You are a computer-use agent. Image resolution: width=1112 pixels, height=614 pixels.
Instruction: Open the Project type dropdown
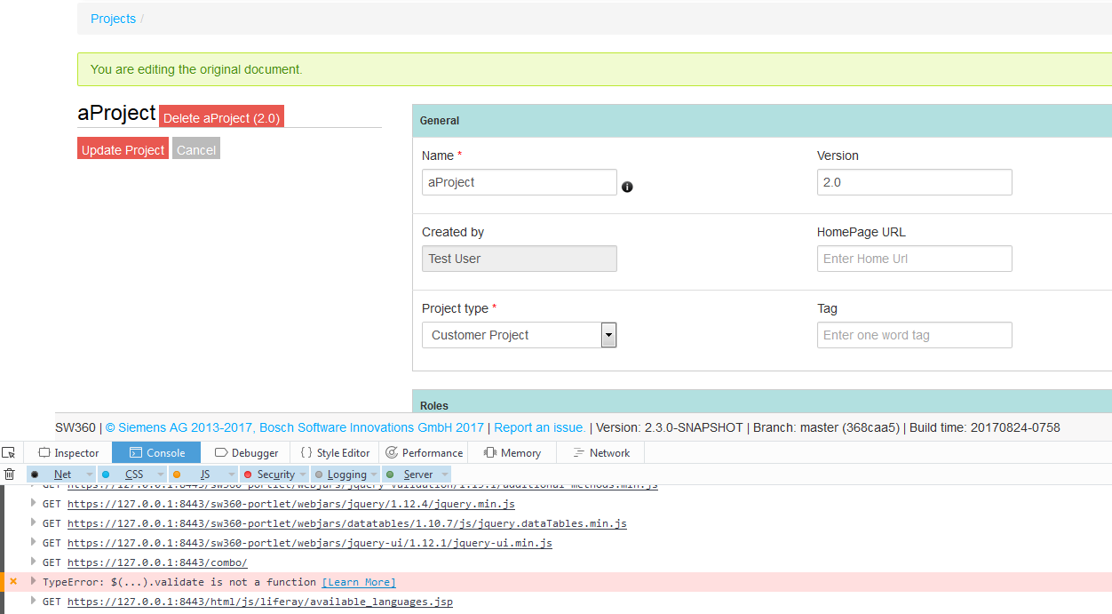[x=520, y=335]
